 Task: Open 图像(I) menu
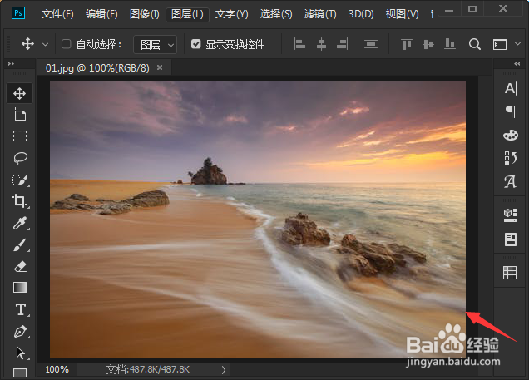[145, 14]
